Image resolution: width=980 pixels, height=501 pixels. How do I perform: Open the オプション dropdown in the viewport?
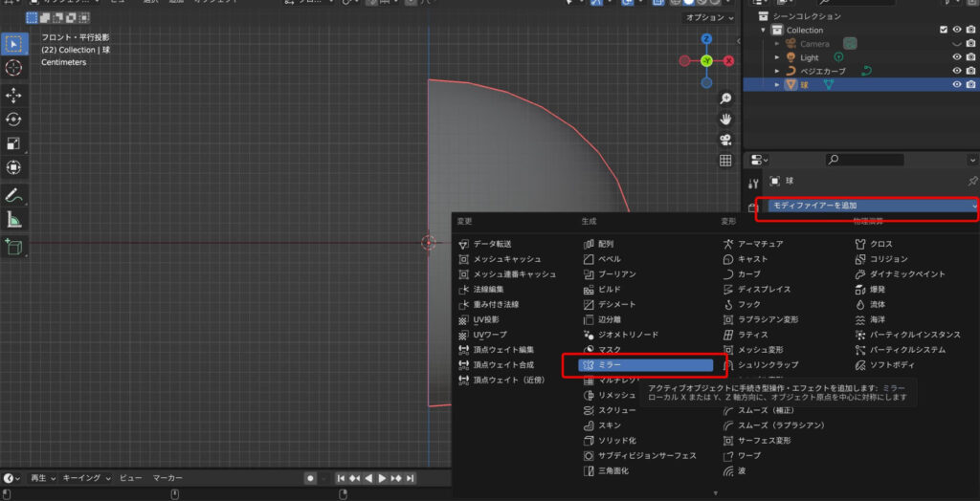point(707,18)
